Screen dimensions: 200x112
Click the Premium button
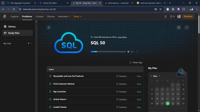pos(188,16)
